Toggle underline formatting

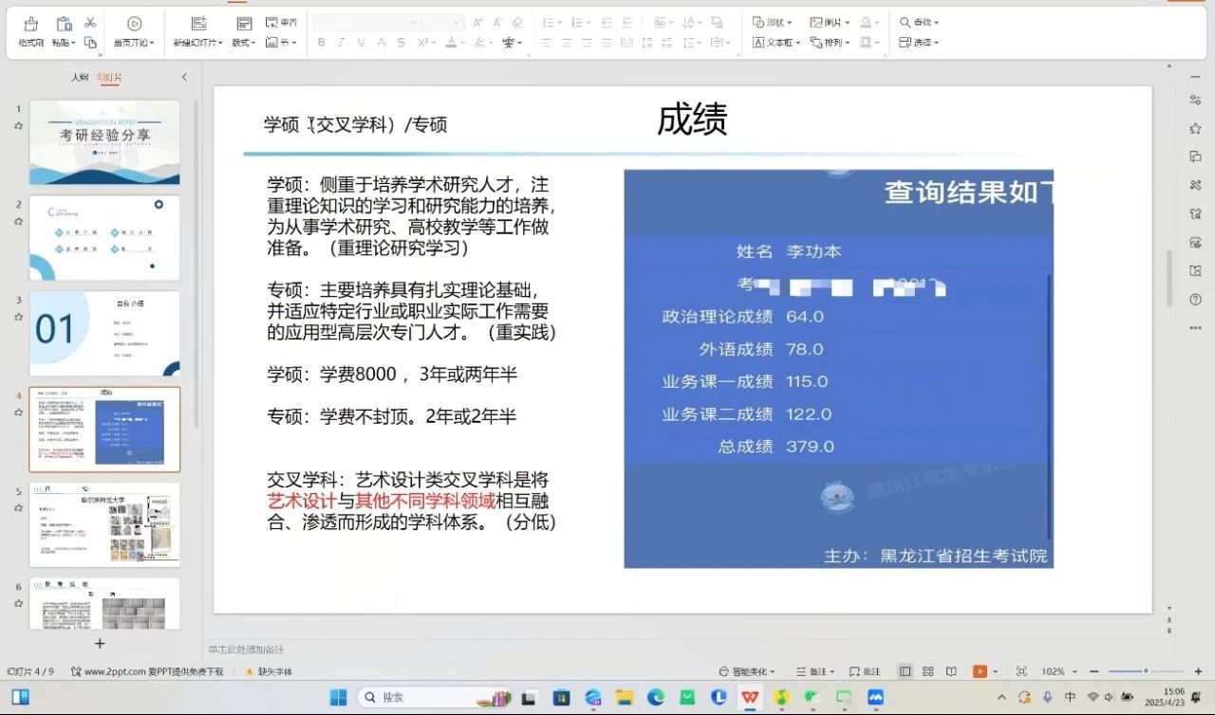(x=361, y=43)
